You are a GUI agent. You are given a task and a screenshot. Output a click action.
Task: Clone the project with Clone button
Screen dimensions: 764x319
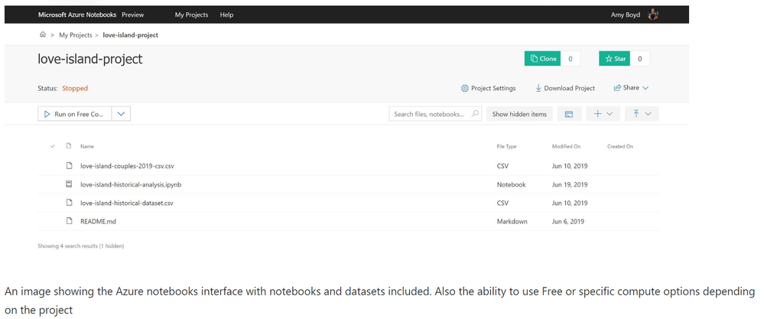point(542,59)
